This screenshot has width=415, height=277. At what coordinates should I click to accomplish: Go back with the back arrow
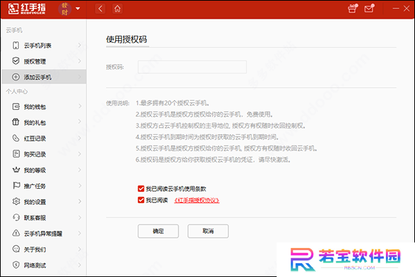coord(100,9)
